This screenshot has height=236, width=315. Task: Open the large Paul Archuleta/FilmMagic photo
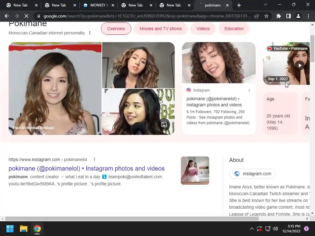[55, 88]
